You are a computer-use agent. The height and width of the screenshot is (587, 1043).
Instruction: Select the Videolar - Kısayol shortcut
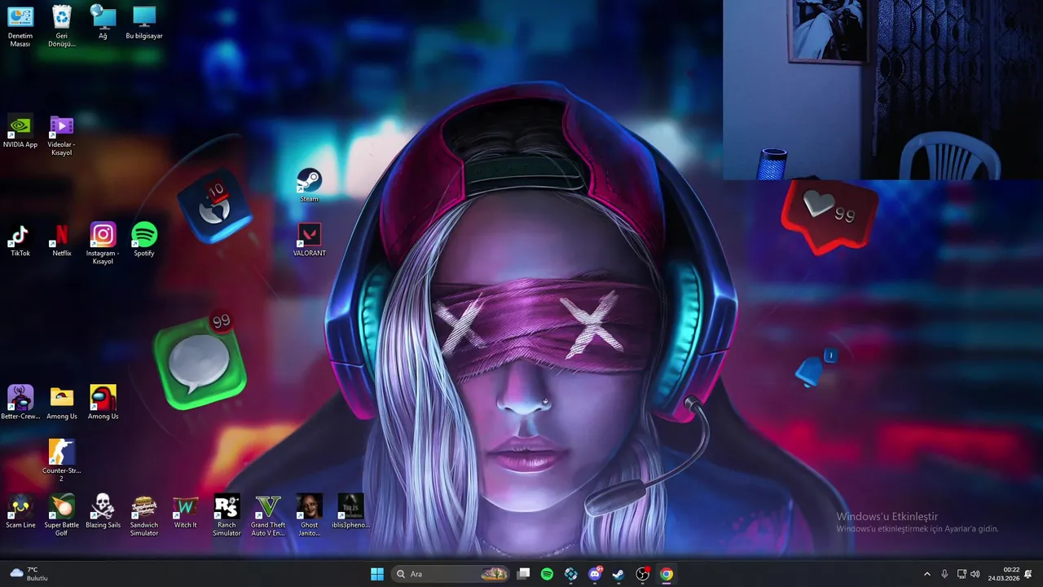pyautogui.click(x=62, y=135)
